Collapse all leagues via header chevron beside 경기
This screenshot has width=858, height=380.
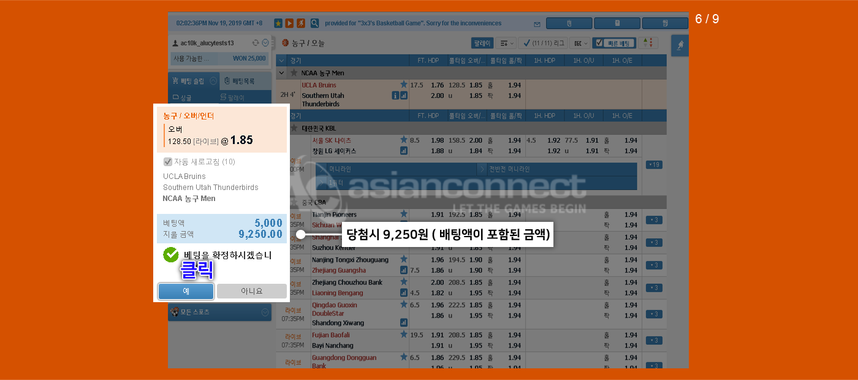pos(282,60)
